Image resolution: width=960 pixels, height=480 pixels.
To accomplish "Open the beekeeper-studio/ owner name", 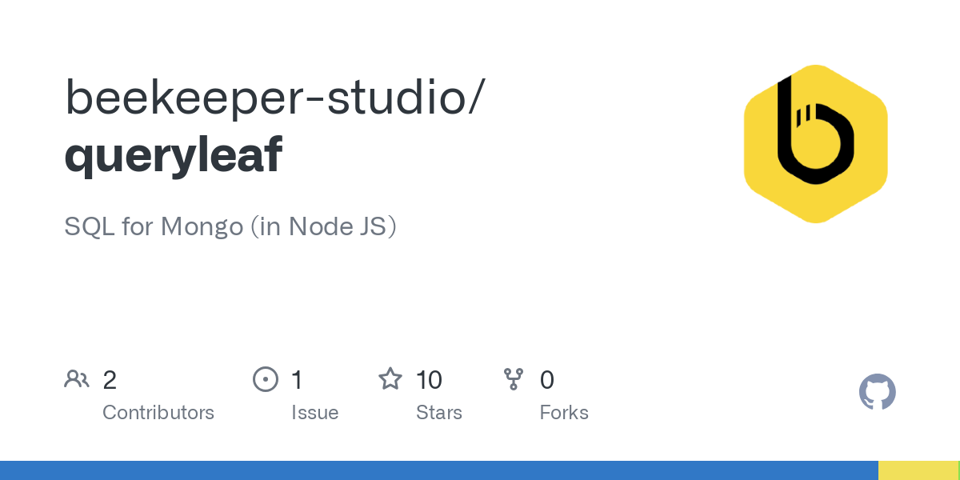I will click(x=274, y=97).
